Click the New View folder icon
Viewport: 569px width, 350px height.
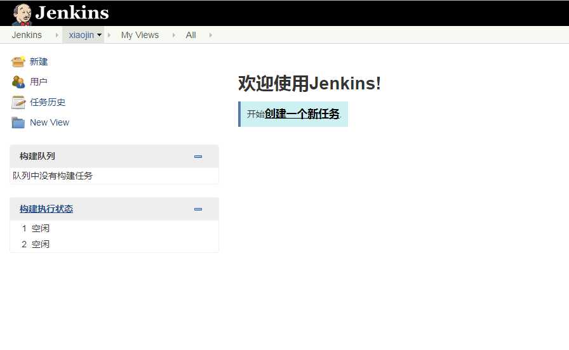tap(18, 122)
